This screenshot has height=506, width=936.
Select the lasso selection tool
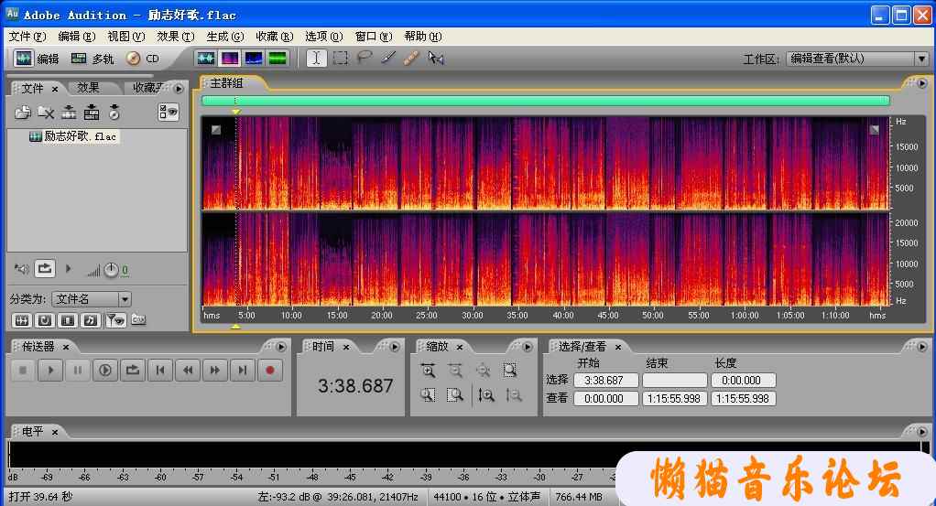coord(365,58)
